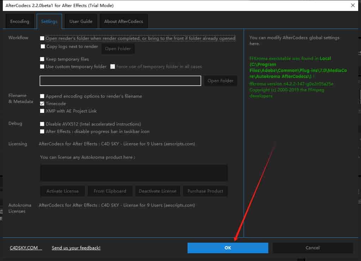Confirm settings with the OK button
361x261 pixels.
coord(228,248)
